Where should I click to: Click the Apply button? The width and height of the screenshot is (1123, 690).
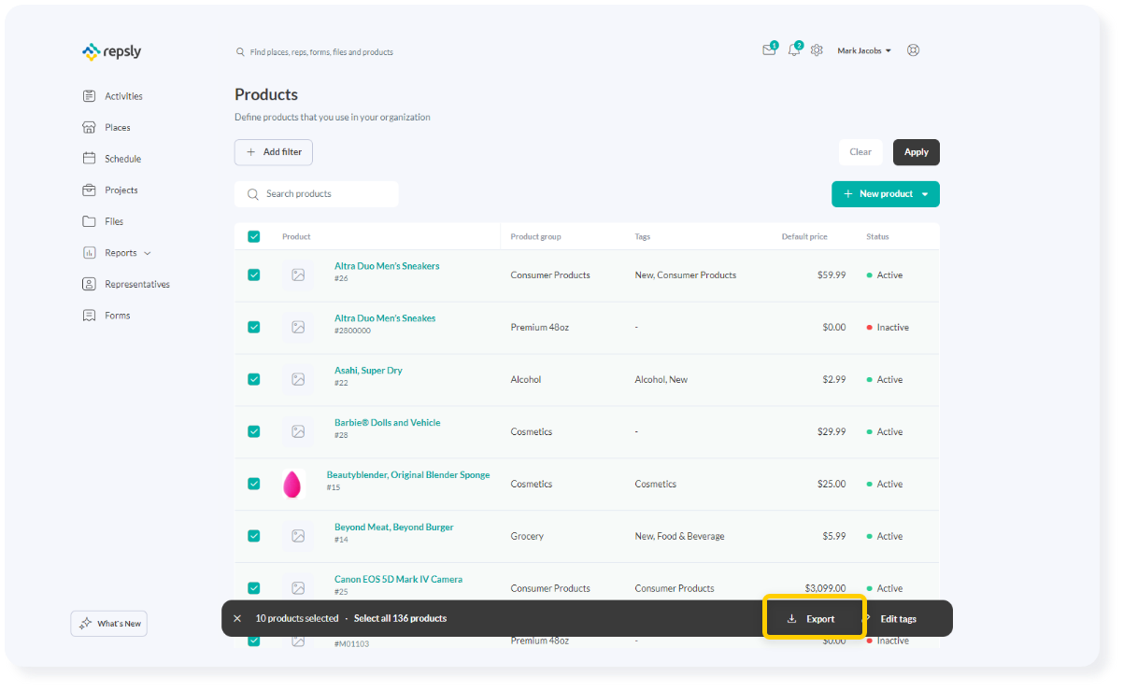point(917,152)
